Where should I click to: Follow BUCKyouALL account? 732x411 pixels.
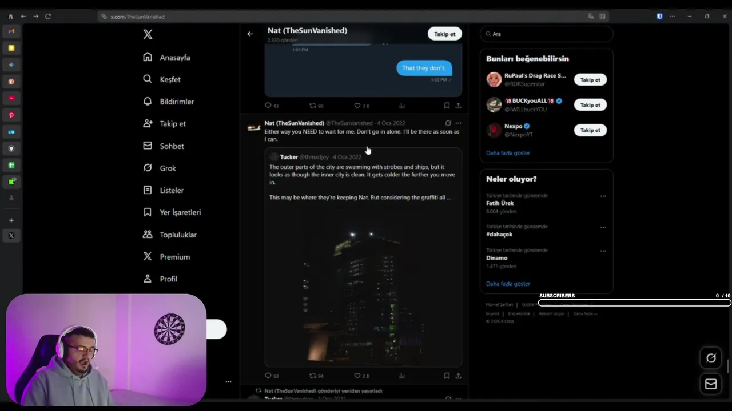pos(590,105)
